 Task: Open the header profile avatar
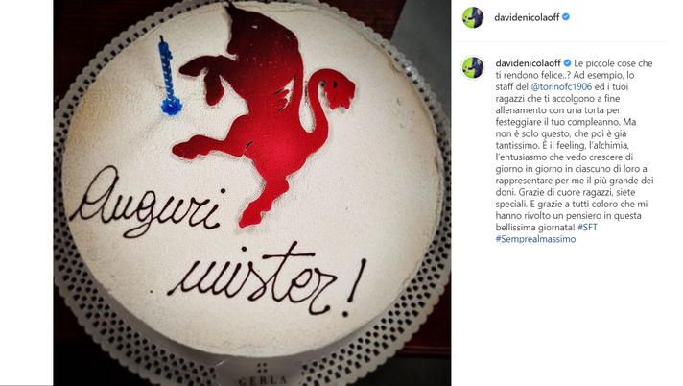(x=473, y=17)
